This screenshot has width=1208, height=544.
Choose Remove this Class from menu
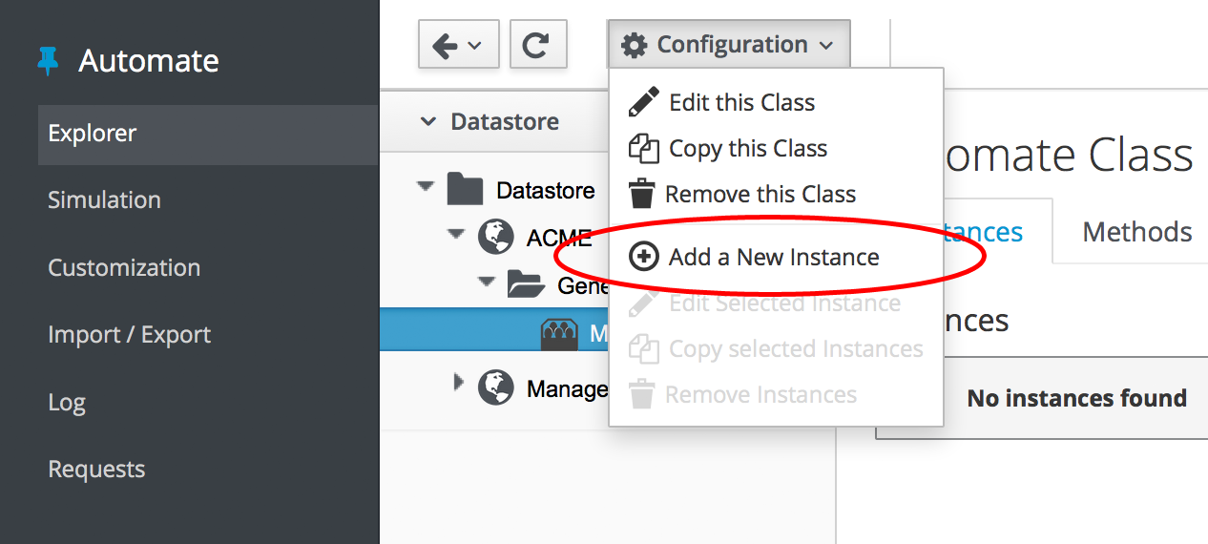click(760, 194)
